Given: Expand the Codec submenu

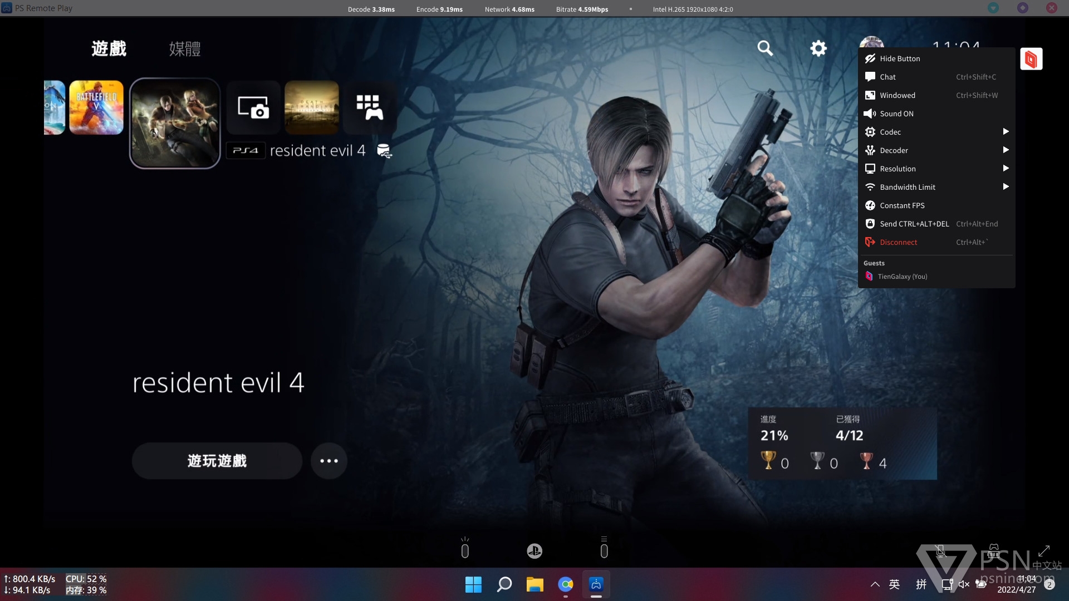Looking at the screenshot, I should (x=936, y=132).
